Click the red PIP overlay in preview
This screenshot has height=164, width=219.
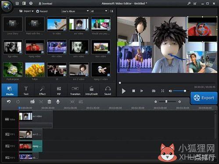pos(202,29)
